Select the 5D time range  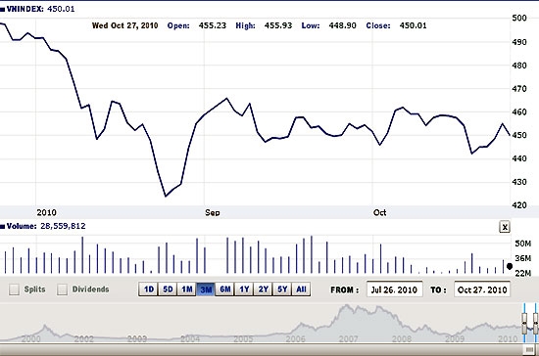click(x=168, y=289)
